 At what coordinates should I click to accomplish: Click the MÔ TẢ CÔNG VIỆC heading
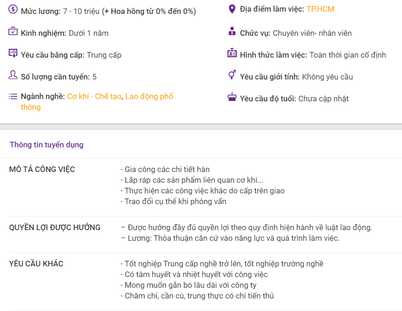pos(42,169)
